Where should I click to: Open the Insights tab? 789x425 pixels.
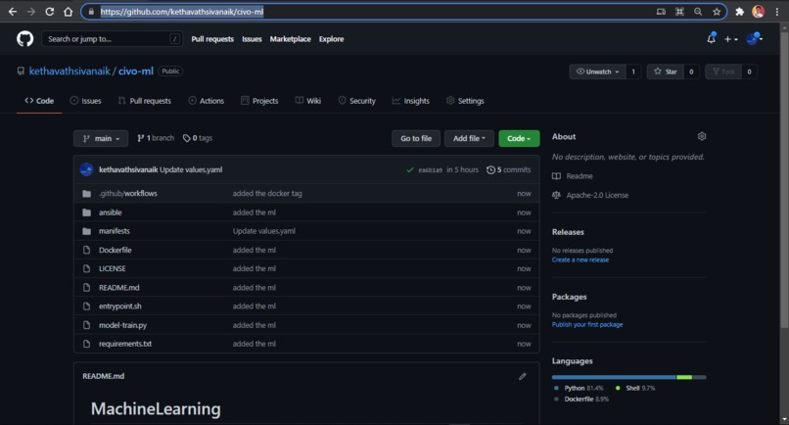pos(410,101)
